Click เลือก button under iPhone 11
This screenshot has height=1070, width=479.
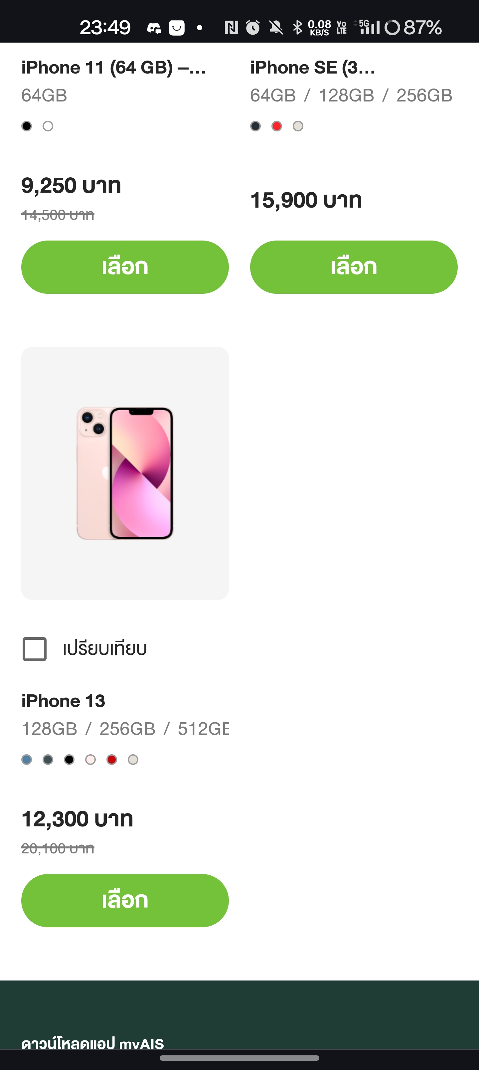[x=125, y=267]
